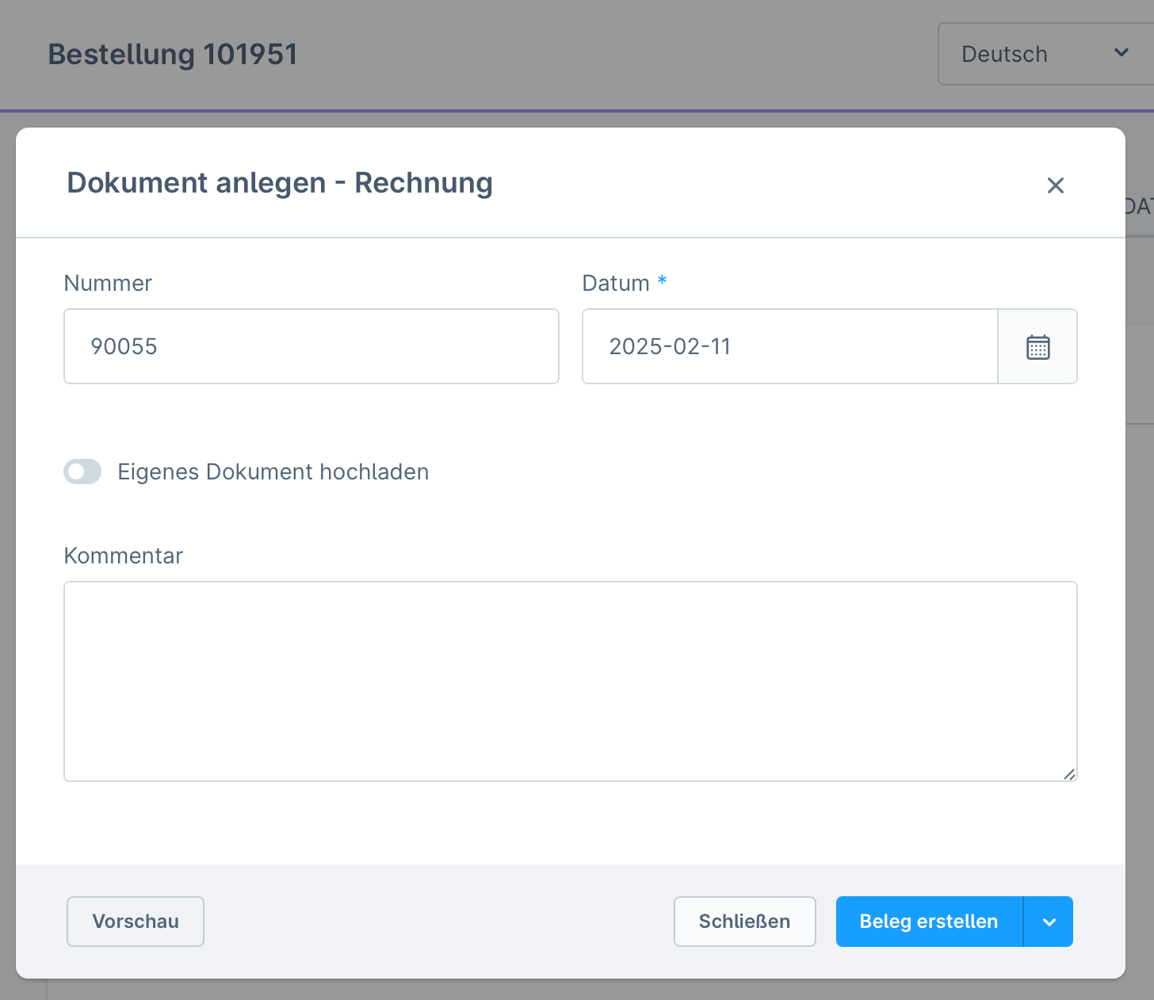Viewport: 1154px width, 1000px height.
Task: Enable the Eigenes Dokument hochladen toggle
Action: pos(82,471)
